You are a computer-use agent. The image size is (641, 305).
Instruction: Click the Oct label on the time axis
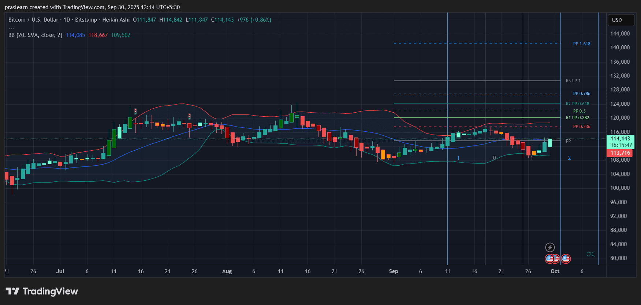(x=555, y=271)
